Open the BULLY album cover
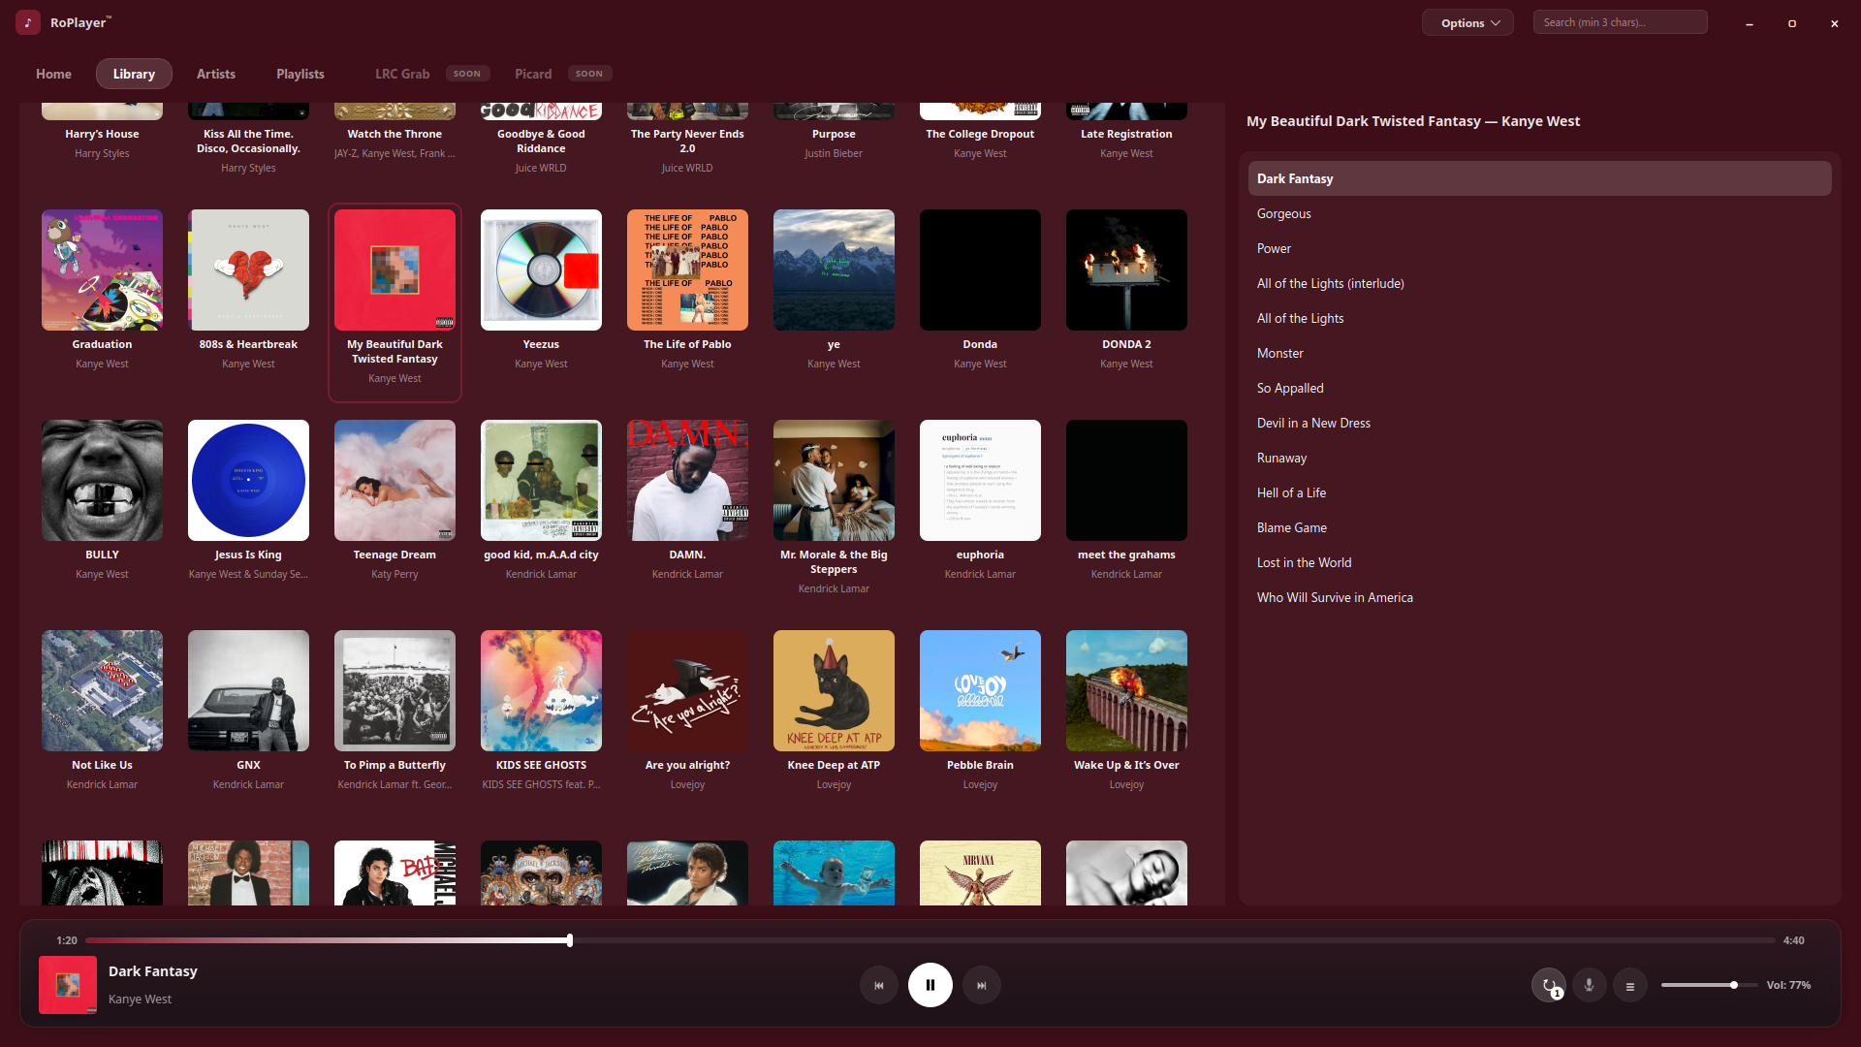 pyautogui.click(x=102, y=480)
